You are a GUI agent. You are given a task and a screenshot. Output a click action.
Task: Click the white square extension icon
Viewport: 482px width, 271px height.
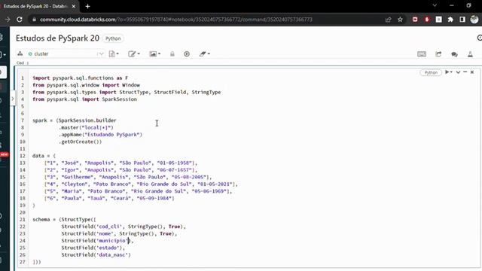[438, 20]
